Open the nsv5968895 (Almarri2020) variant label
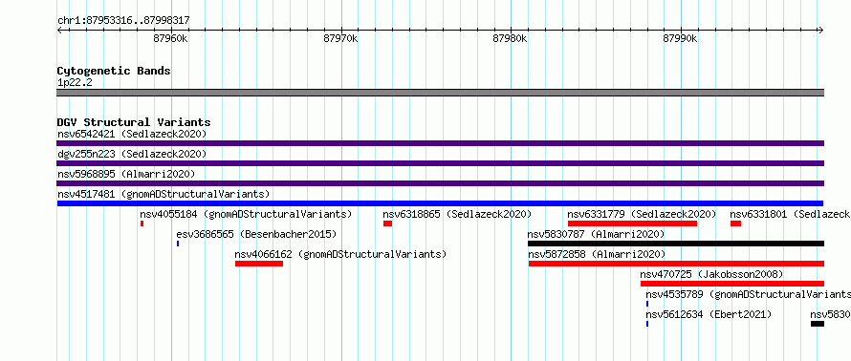The height and width of the screenshot is (361, 851). pyautogui.click(x=126, y=174)
